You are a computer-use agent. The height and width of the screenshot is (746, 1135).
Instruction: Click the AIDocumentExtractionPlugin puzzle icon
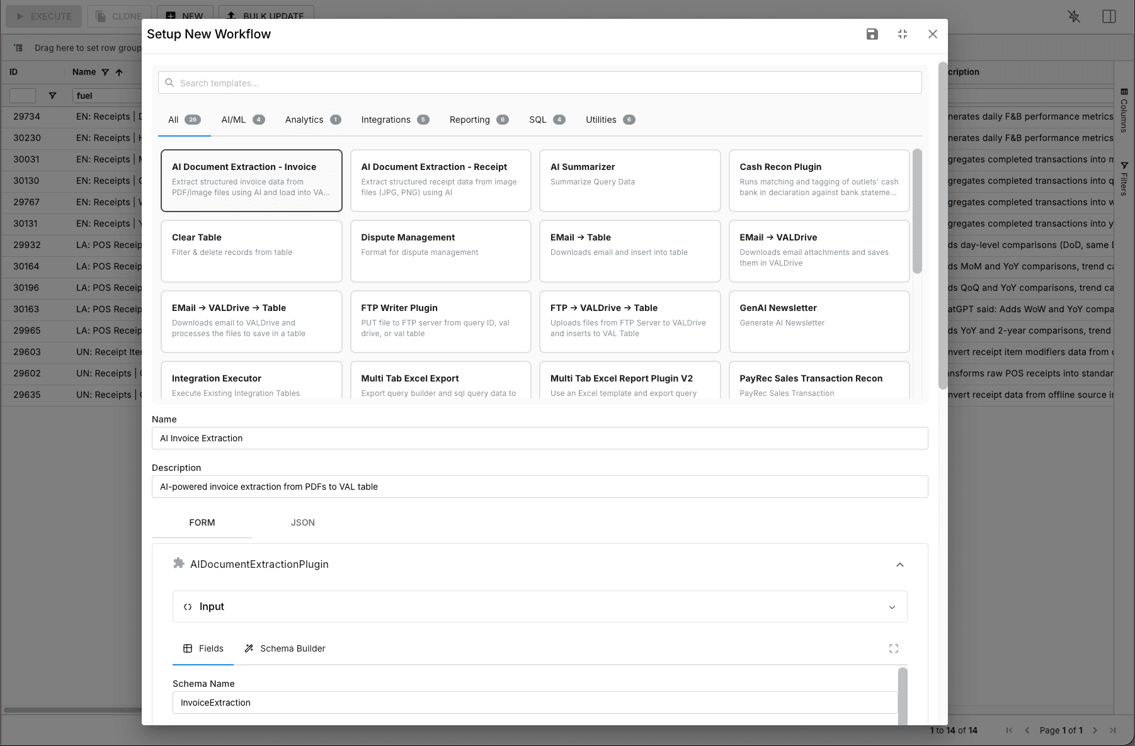(x=179, y=563)
